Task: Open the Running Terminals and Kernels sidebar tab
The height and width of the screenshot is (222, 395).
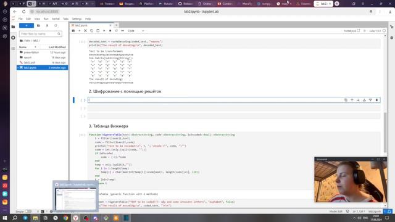Action: pyautogui.click(x=14, y=38)
